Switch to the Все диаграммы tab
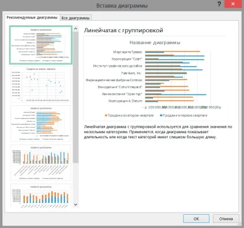This screenshot has width=244, height=228. tap(75, 18)
